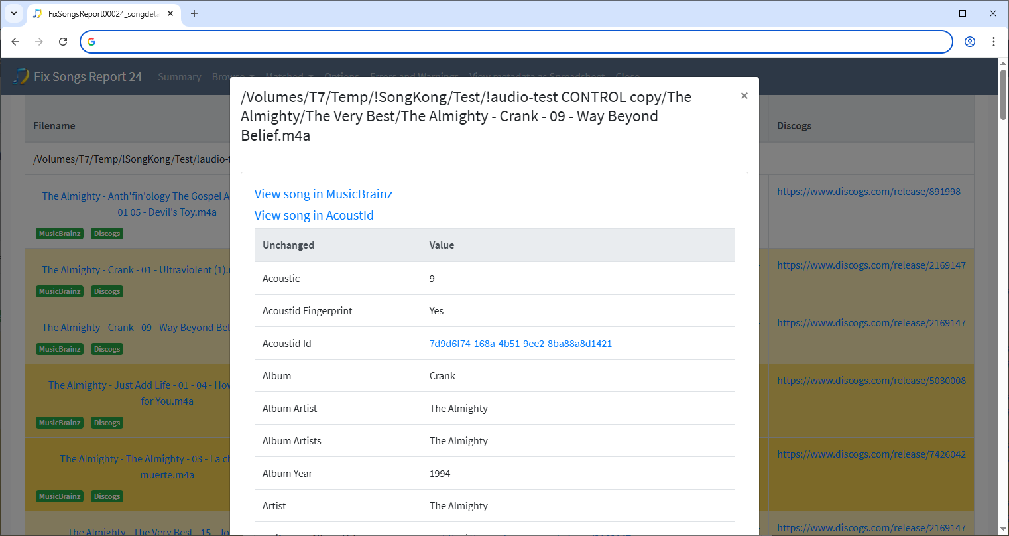The height and width of the screenshot is (536, 1009).
Task: Focus the browser address bar
Action: coord(516,42)
